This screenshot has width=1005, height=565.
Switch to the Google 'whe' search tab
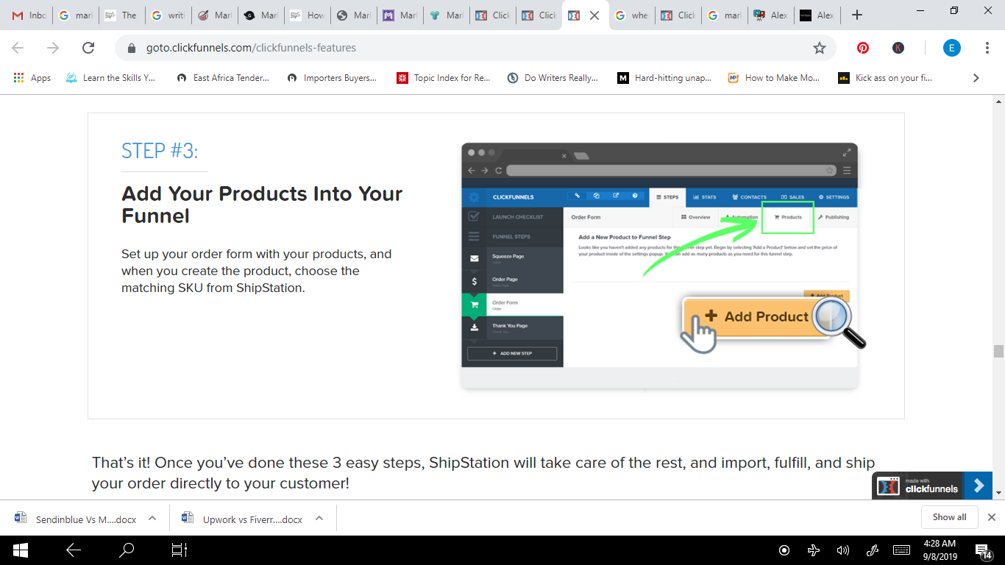(x=631, y=15)
